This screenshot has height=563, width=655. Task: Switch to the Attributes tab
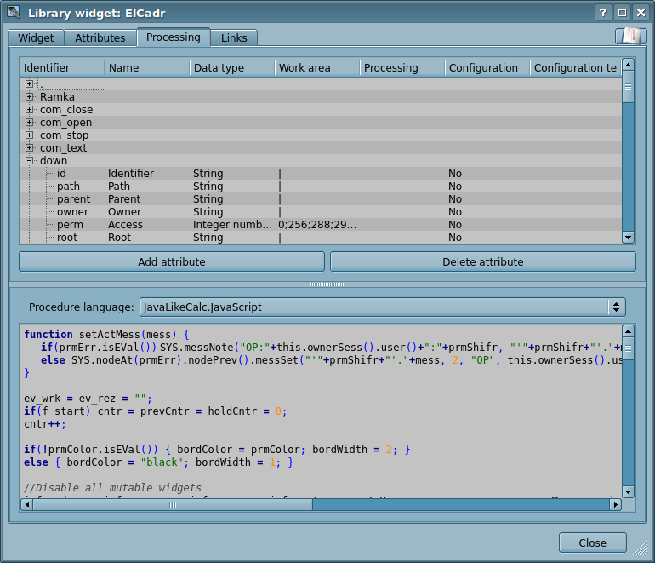[x=100, y=38]
